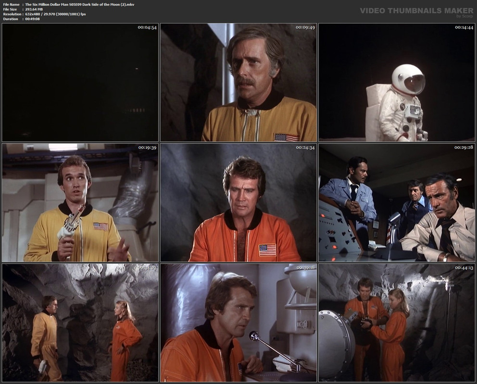
Task: Click the timestamp 00:04:54
Action: (x=147, y=27)
